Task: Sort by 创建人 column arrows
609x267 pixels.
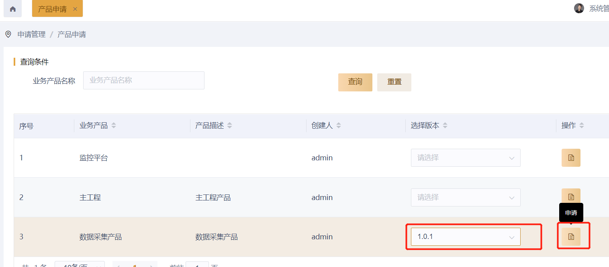Action: point(339,125)
